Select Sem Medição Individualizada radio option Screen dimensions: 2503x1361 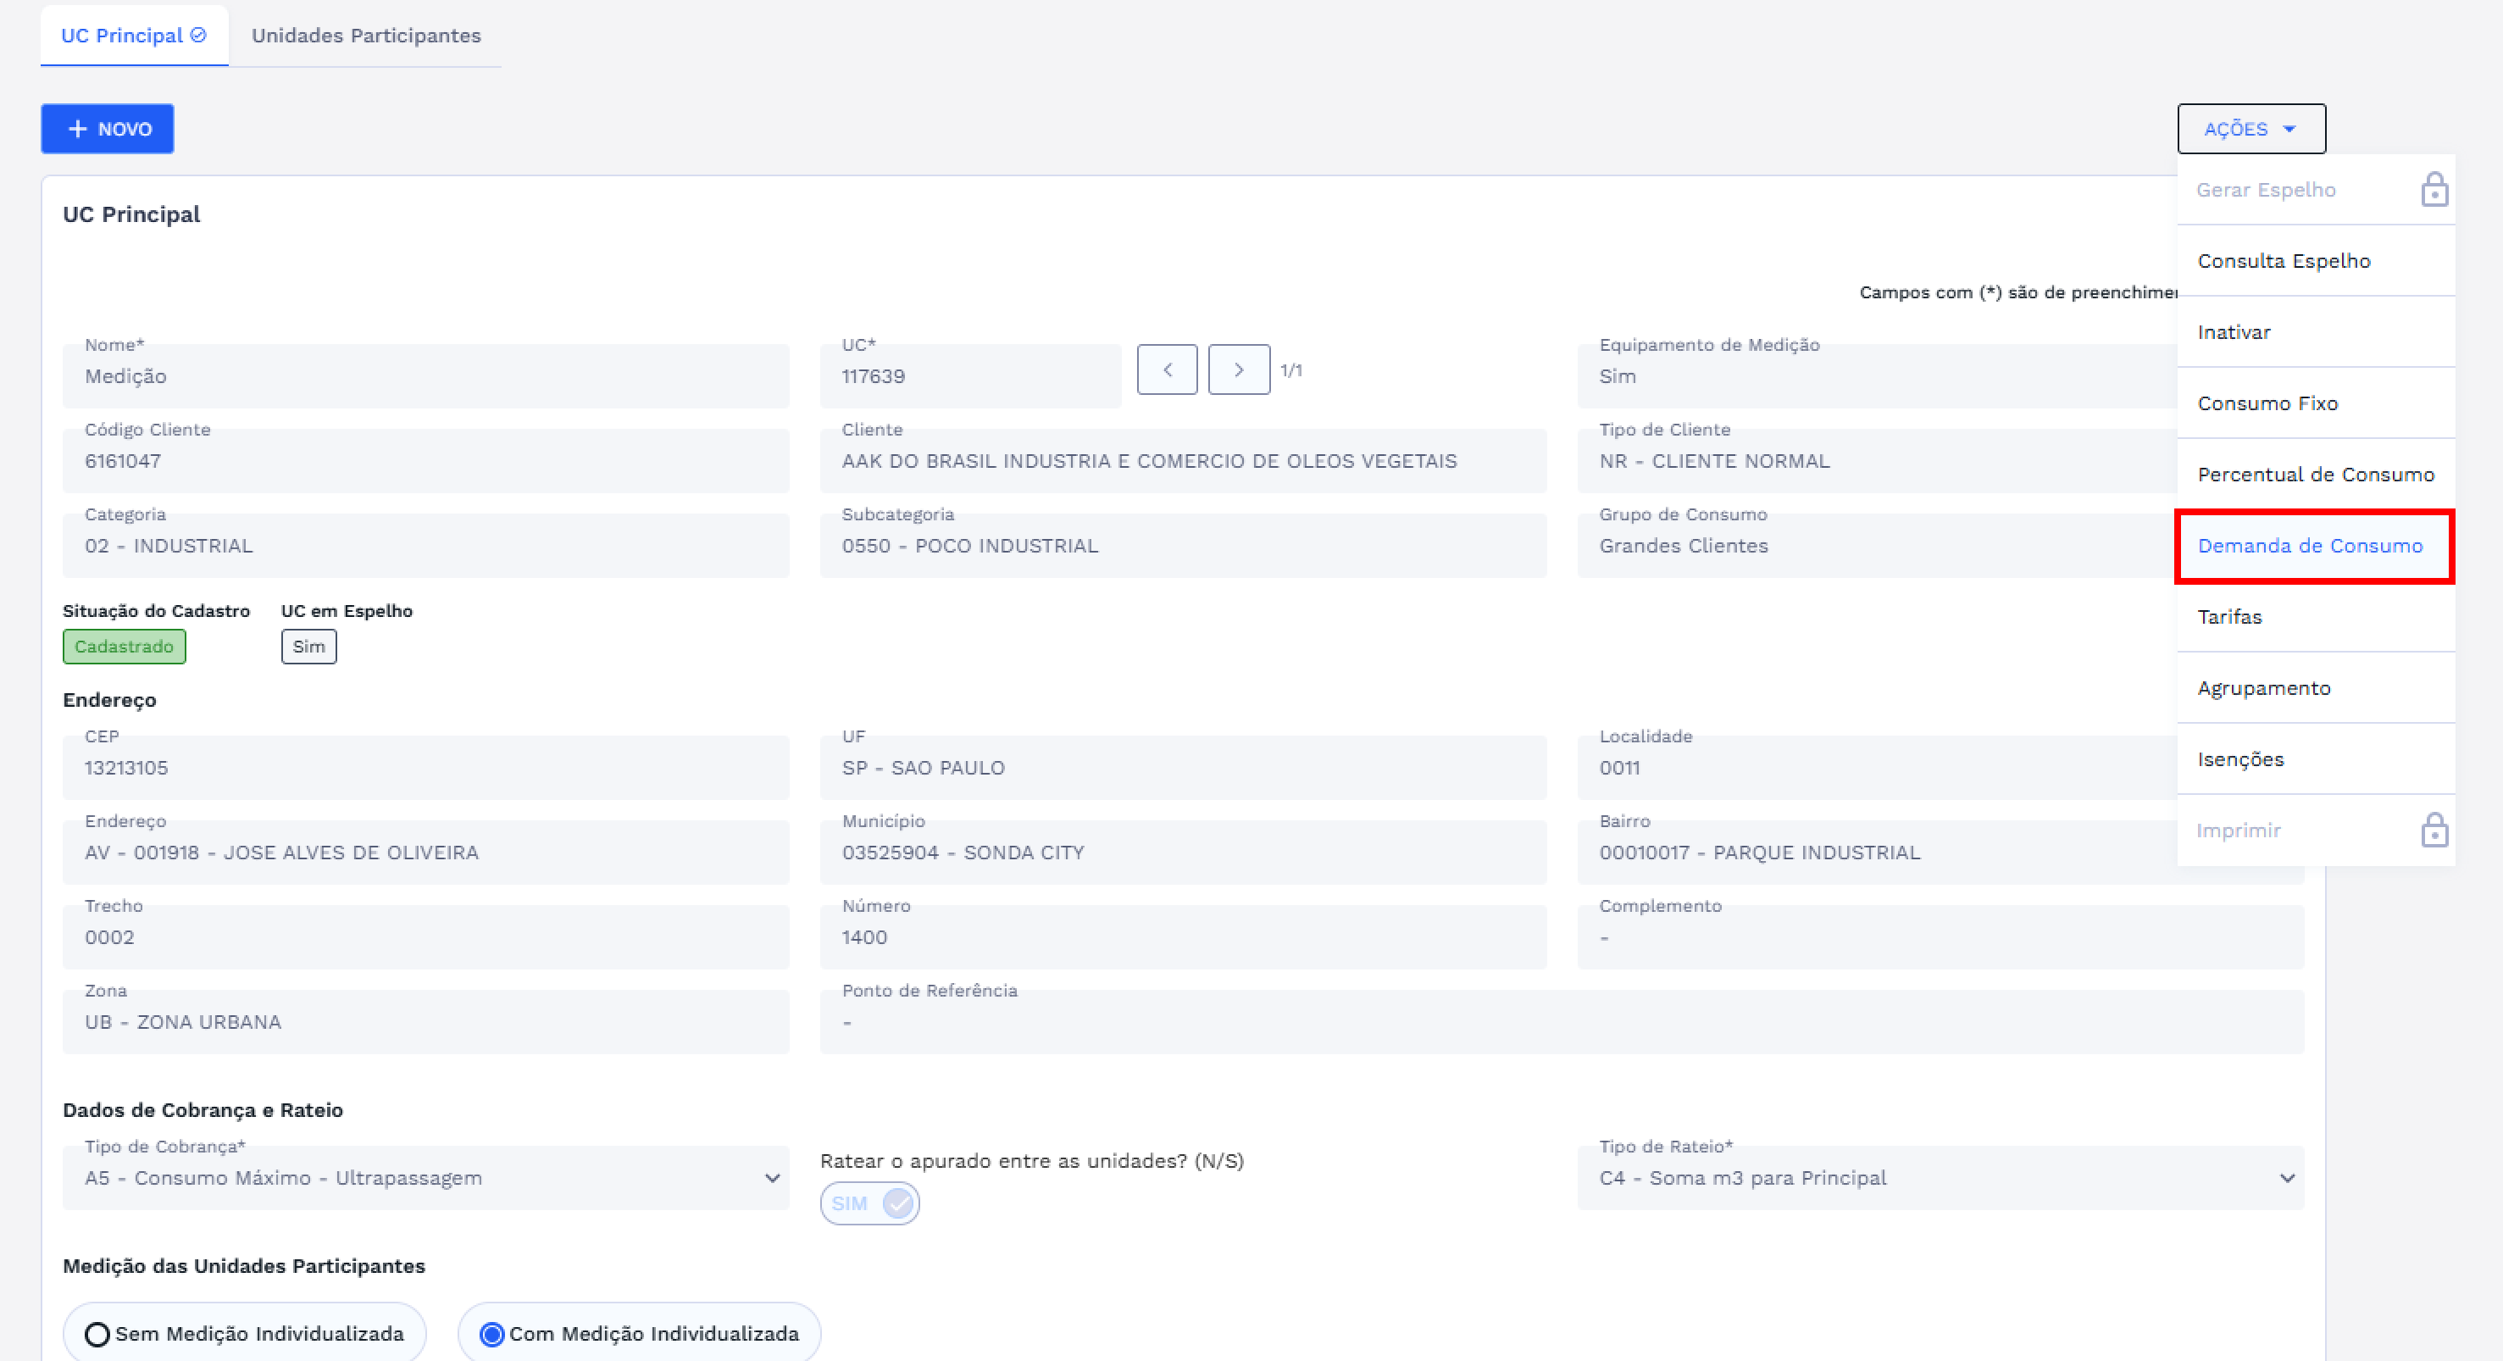[97, 1334]
